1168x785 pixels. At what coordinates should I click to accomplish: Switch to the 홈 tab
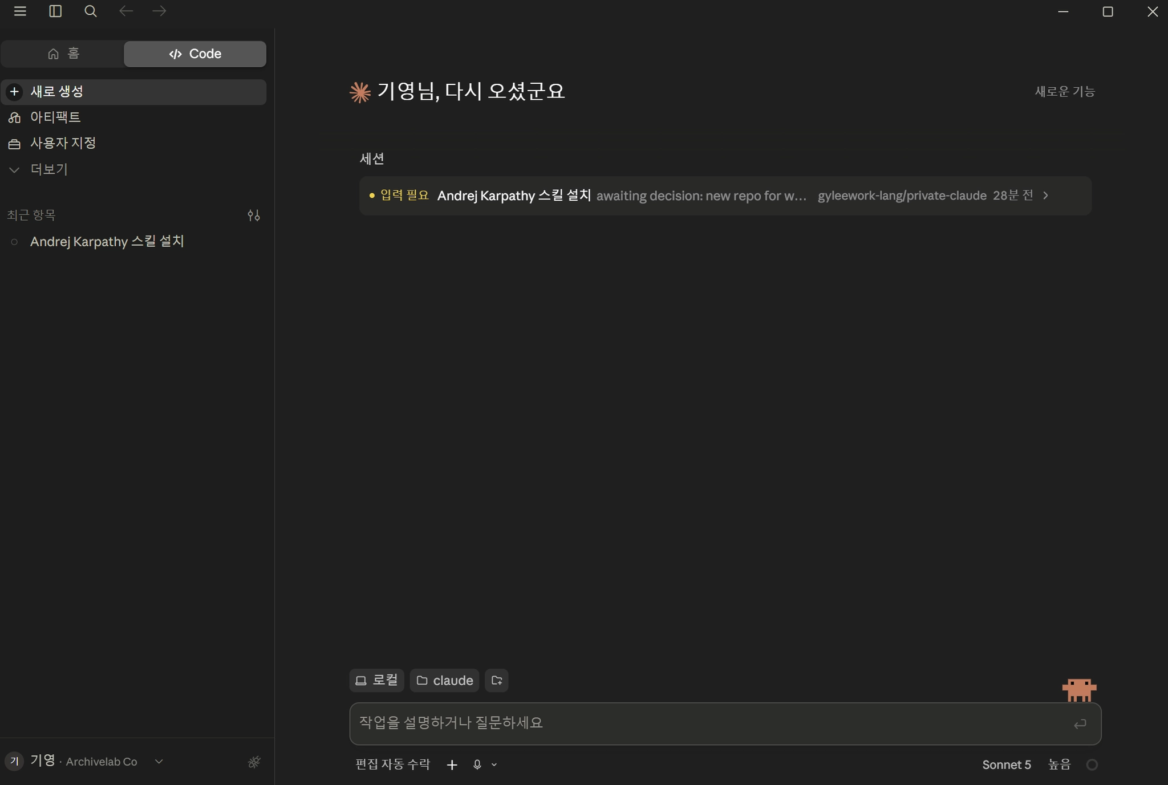tap(63, 54)
